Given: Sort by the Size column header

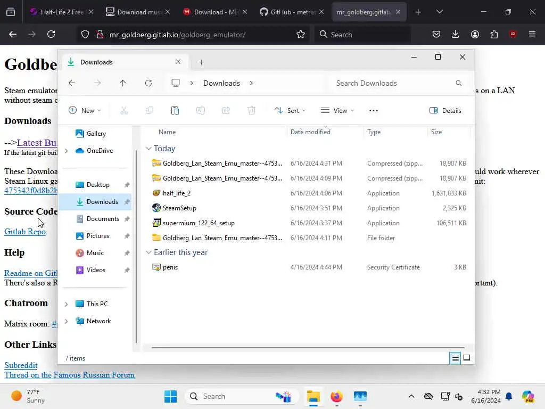Looking at the screenshot, I should coord(436,132).
